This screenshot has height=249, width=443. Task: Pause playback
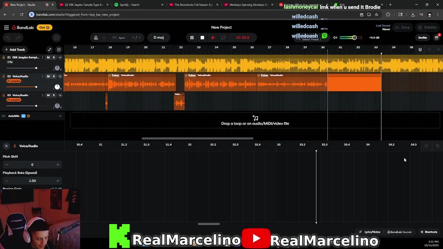click(192, 37)
